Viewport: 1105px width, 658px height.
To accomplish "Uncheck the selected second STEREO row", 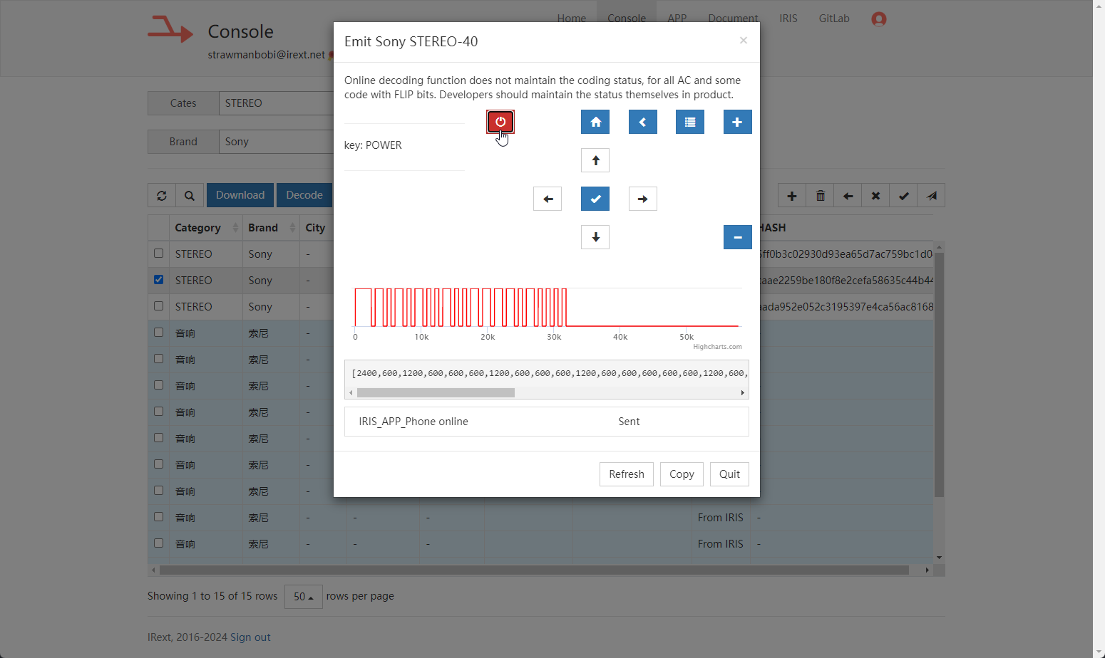I will point(158,280).
